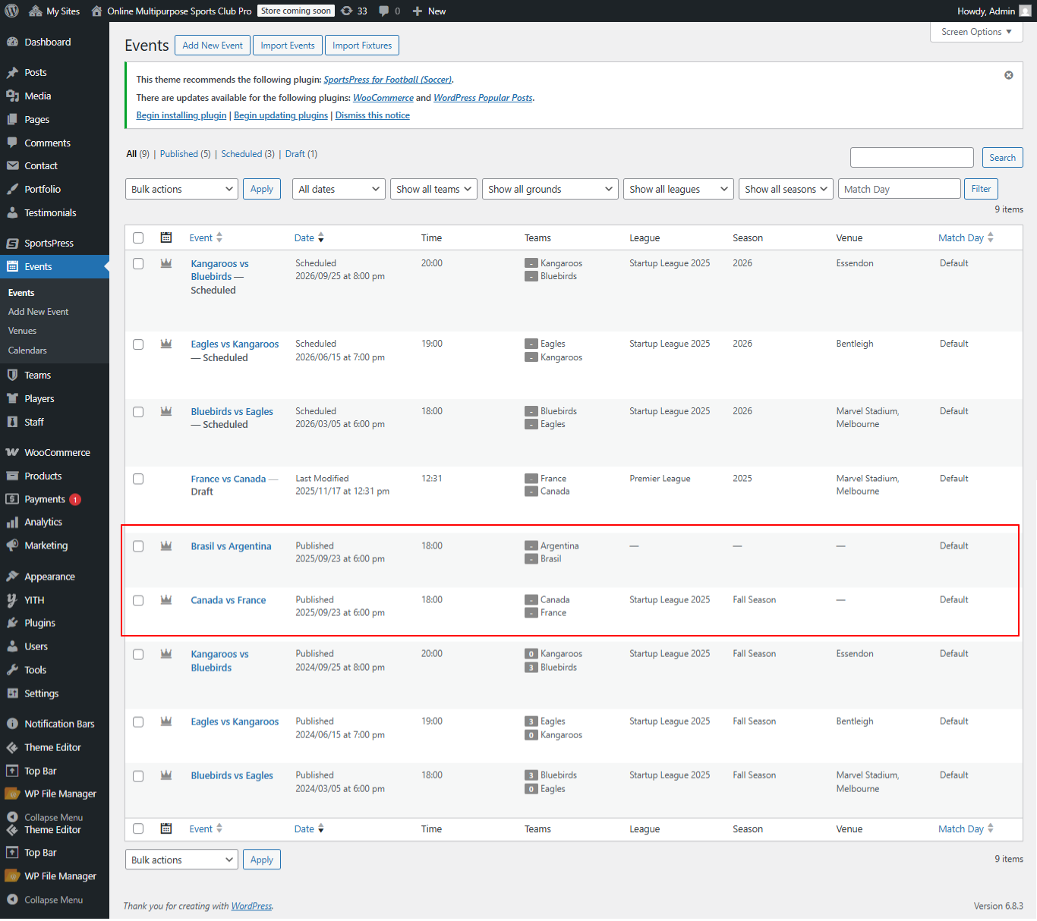Toggle the select-all checkbox in table header
Screen dimensions: 1037x921
[138, 237]
